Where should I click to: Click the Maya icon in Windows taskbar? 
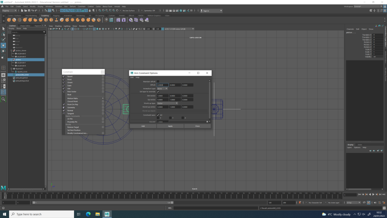107,214
